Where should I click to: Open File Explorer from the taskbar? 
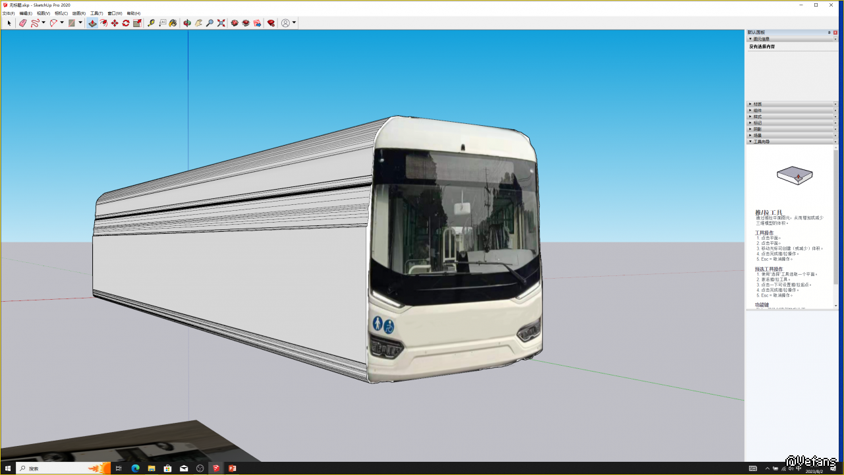tap(152, 468)
